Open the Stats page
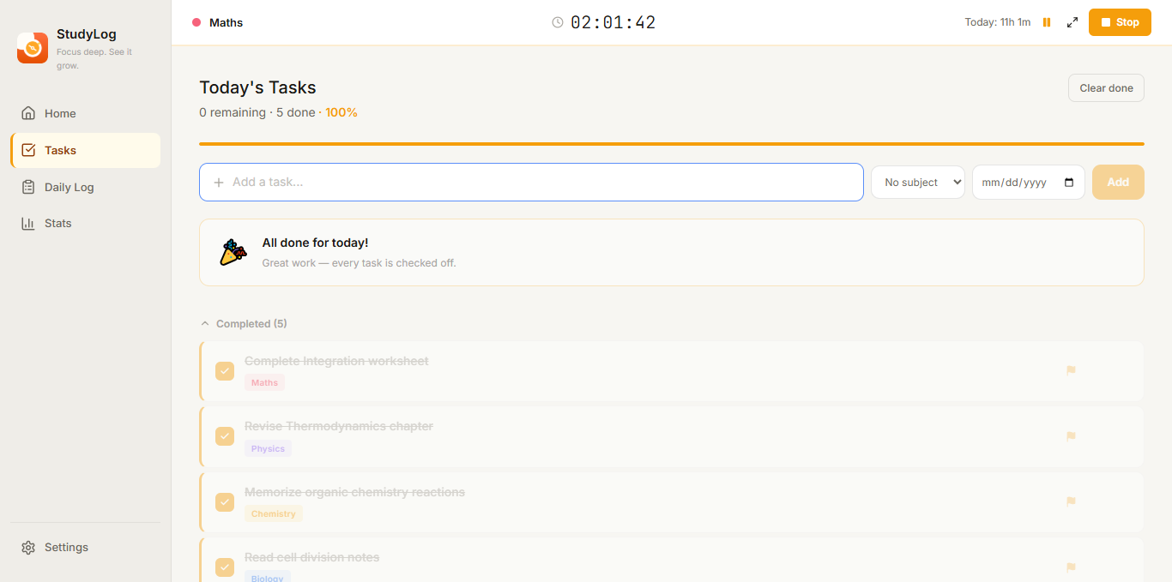The width and height of the screenshot is (1172, 582). (85, 223)
